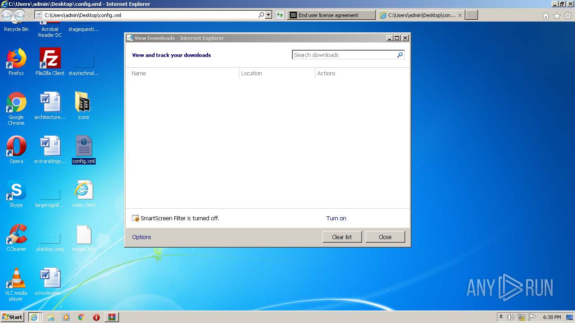The height and width of the screenshot is (323, 575).
Task: Open IE Favorites star icon
Action: click(x=557, y=16)
